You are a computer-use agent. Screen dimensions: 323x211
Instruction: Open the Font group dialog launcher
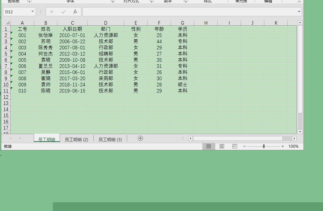pos(112,1)
